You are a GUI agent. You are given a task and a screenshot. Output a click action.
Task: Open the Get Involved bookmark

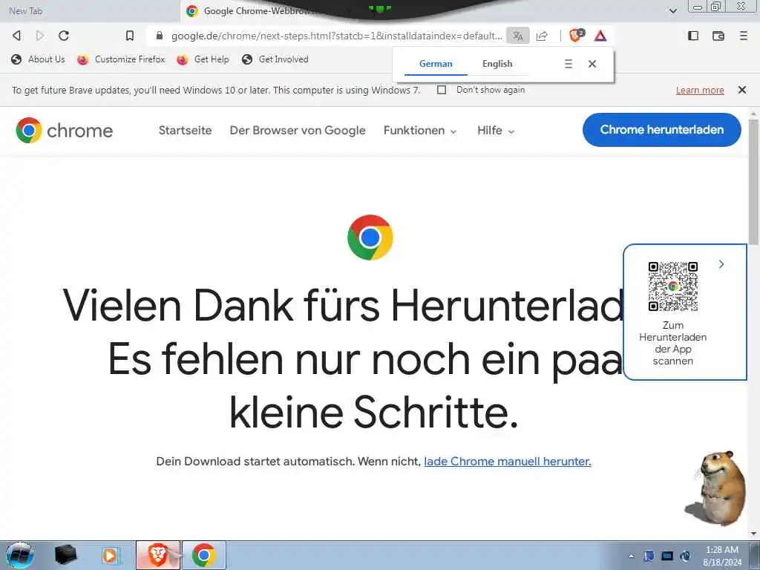pos(275,59)
